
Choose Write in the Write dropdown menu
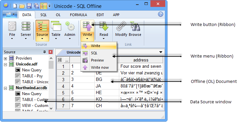[x=99, y=46]
